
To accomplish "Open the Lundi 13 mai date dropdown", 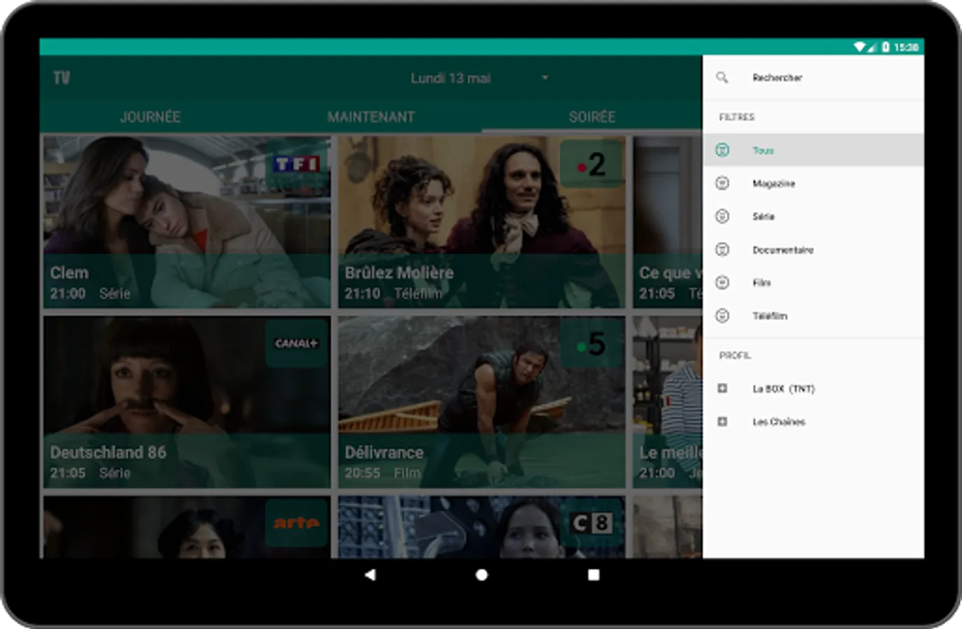I will coord(479,78).
